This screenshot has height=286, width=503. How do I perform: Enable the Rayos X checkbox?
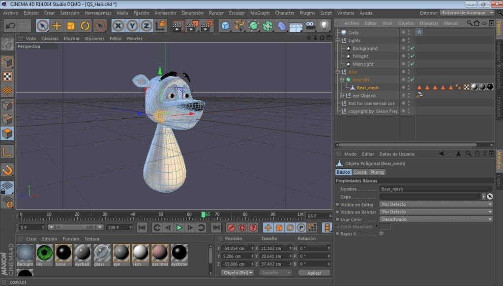tap(382, 234)
